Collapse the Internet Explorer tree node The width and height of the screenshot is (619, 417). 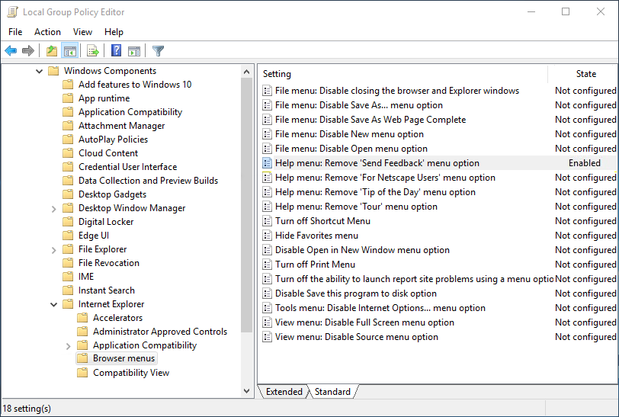click(x=53, y=304)
